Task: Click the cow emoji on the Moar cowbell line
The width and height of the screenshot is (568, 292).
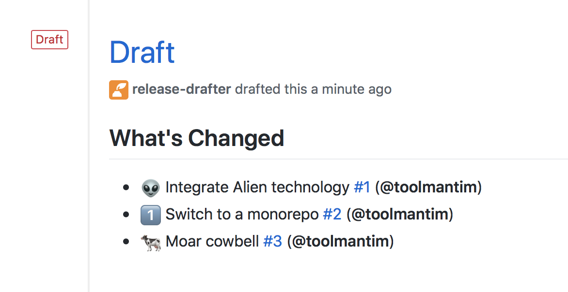Action: click(151, 241)
